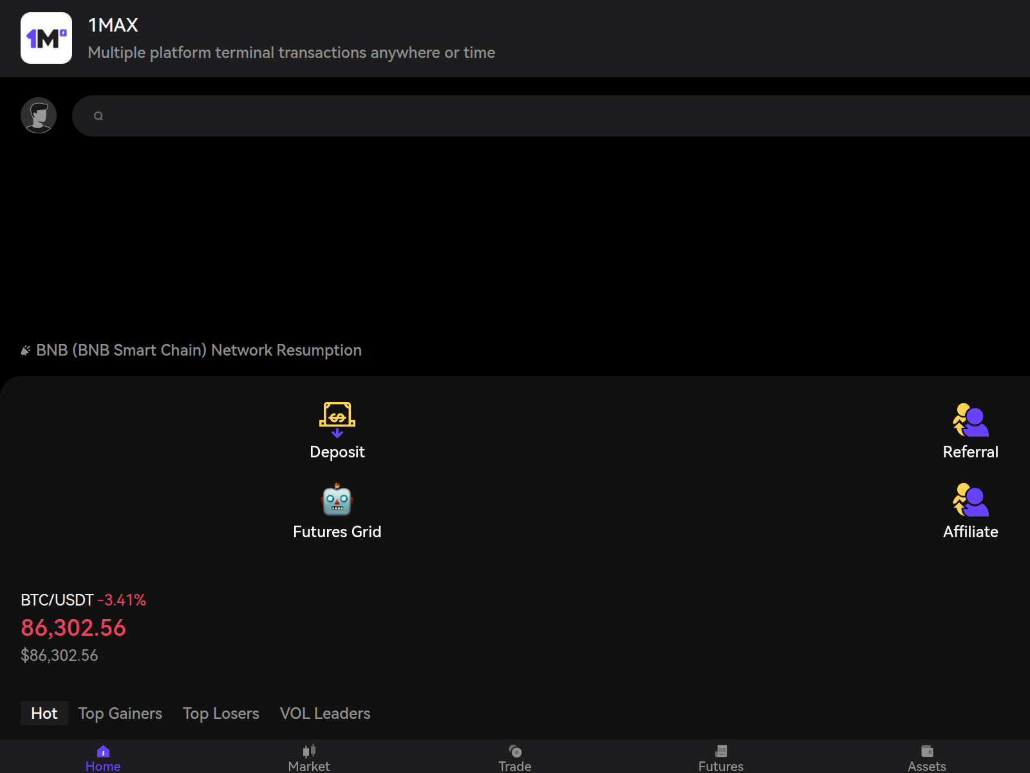1030x773 pixels.
Task: Open the Futures Grid bot icon
Action: [x=337, y=500]
